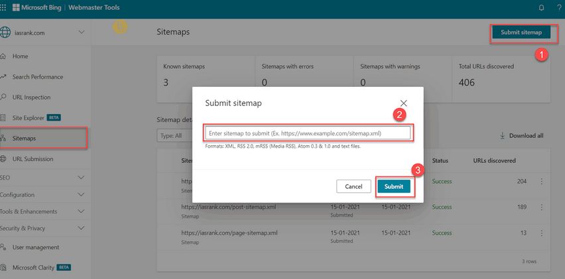Click the Sitemaps hierarchy icon
The height and width of the screenshot is (279, 565).
click(3, 138)
